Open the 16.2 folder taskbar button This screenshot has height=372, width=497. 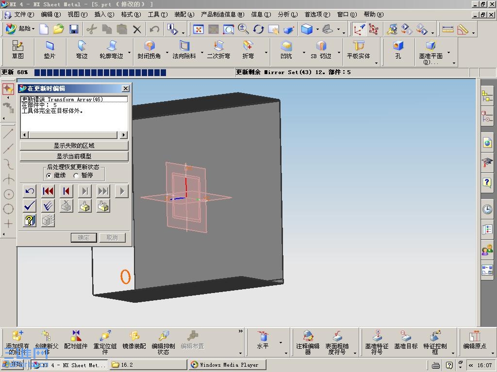pyautogui.click(x=148, y=365)
